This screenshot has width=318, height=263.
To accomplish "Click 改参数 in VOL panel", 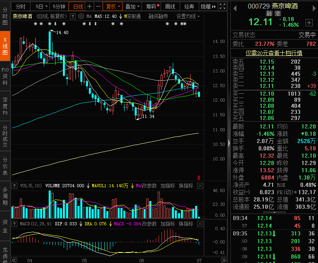I will click(149, 186).
